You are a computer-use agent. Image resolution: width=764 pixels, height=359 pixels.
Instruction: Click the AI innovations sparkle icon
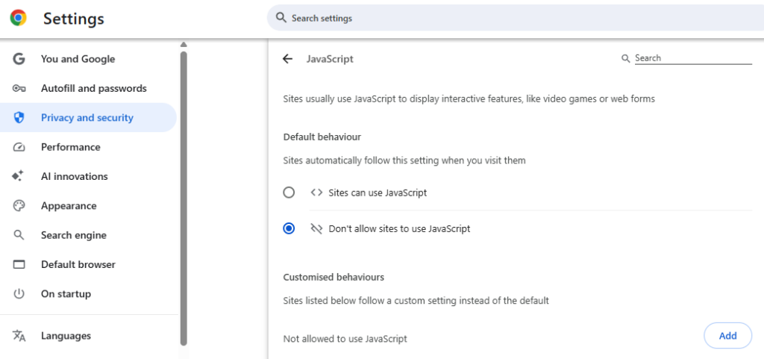(x=18, y=176)
